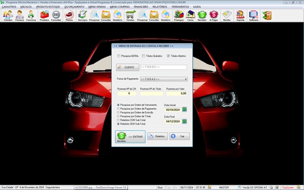Image resolution: width=304 pixels, height=190 pixels.
Task: Open the Caixa toolbar icon
Action: tap(190, 16)
